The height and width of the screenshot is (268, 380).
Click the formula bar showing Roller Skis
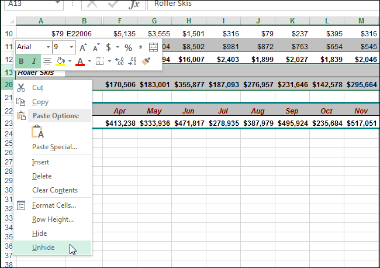pos(264,4)
